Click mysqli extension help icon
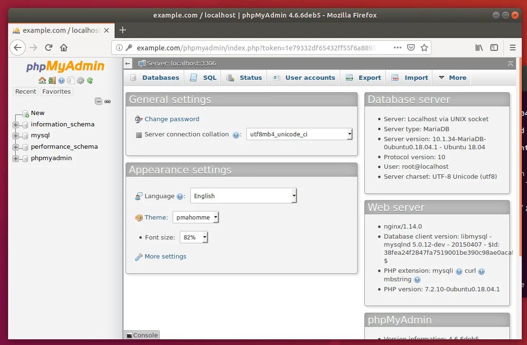Viewport: 527px width, 345px height. 459,271
